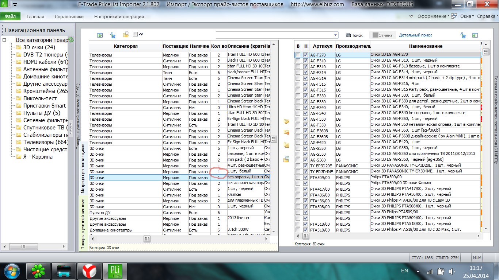Screen dimensions: 499x280
Task: Click the folder icon of Я - Корзина
Action: (19, 157)
